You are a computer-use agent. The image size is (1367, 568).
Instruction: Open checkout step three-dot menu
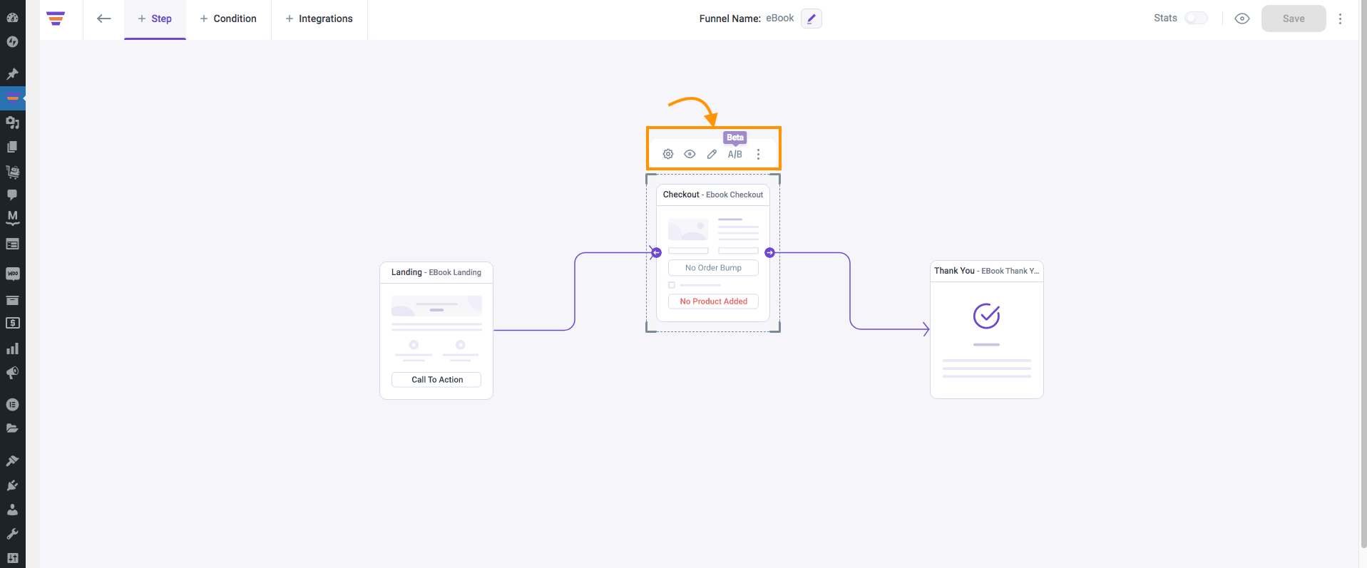[x=758, y=154]
